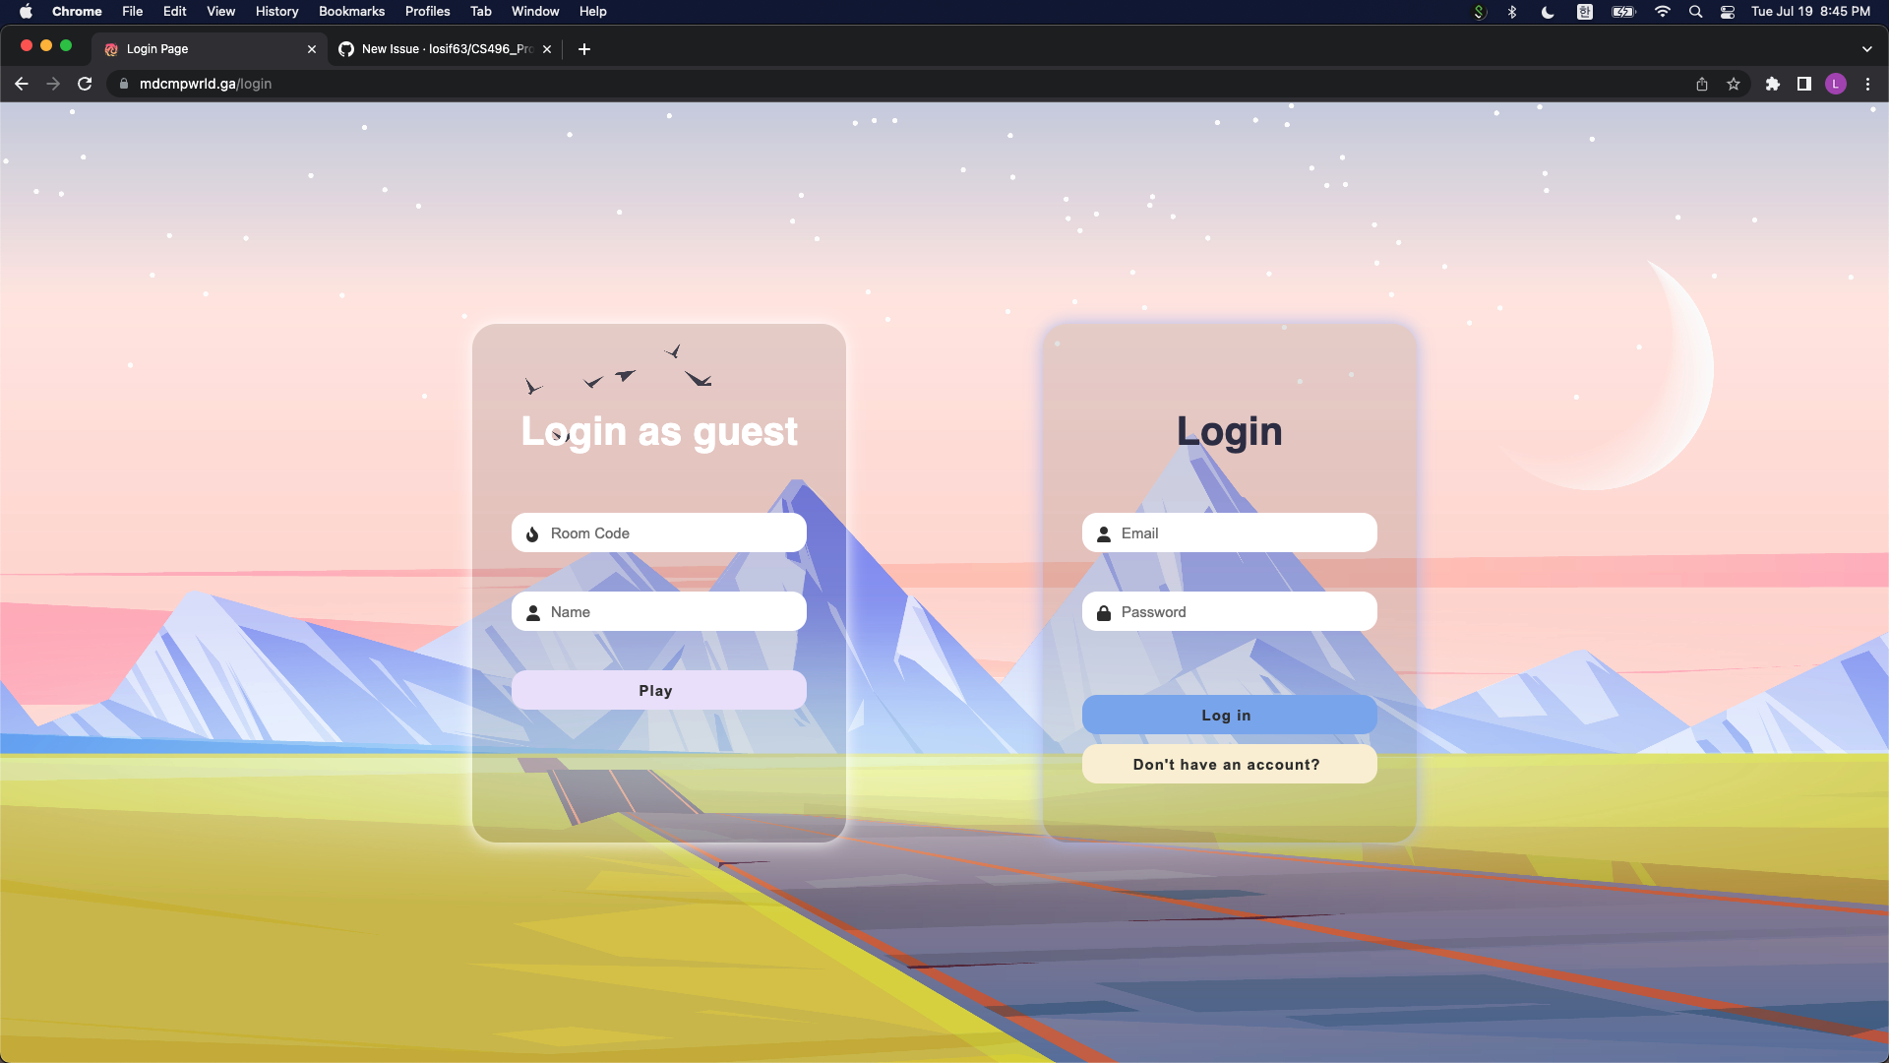Open the Chrome three-dot menu
The height and width of the screenshot is (1063, 1889).
tap(1867, 84)
